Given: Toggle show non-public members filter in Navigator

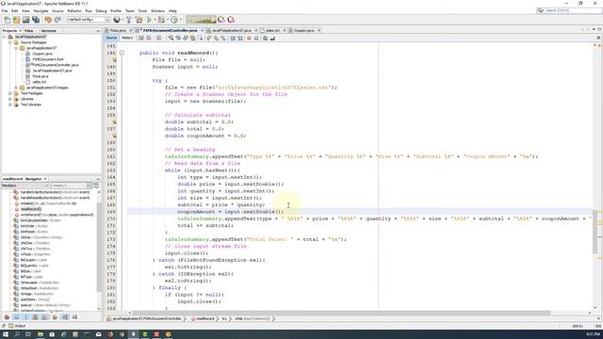Looking at the screenshot, I should [35, 317].
